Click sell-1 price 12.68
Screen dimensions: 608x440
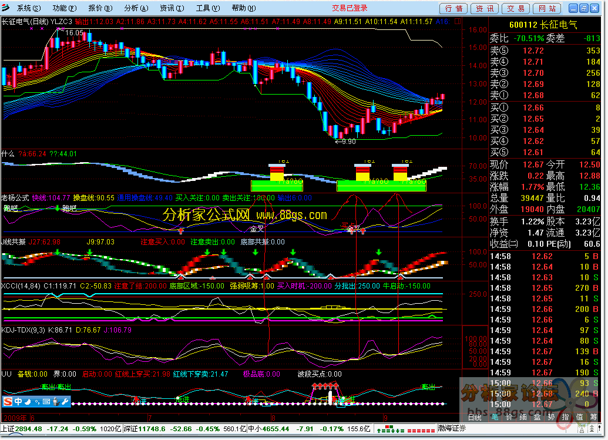(533, 95)
